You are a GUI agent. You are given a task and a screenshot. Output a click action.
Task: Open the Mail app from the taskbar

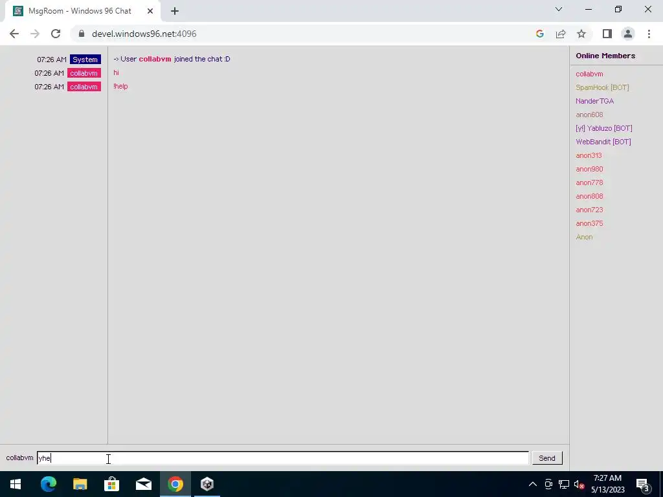[143, 484]
